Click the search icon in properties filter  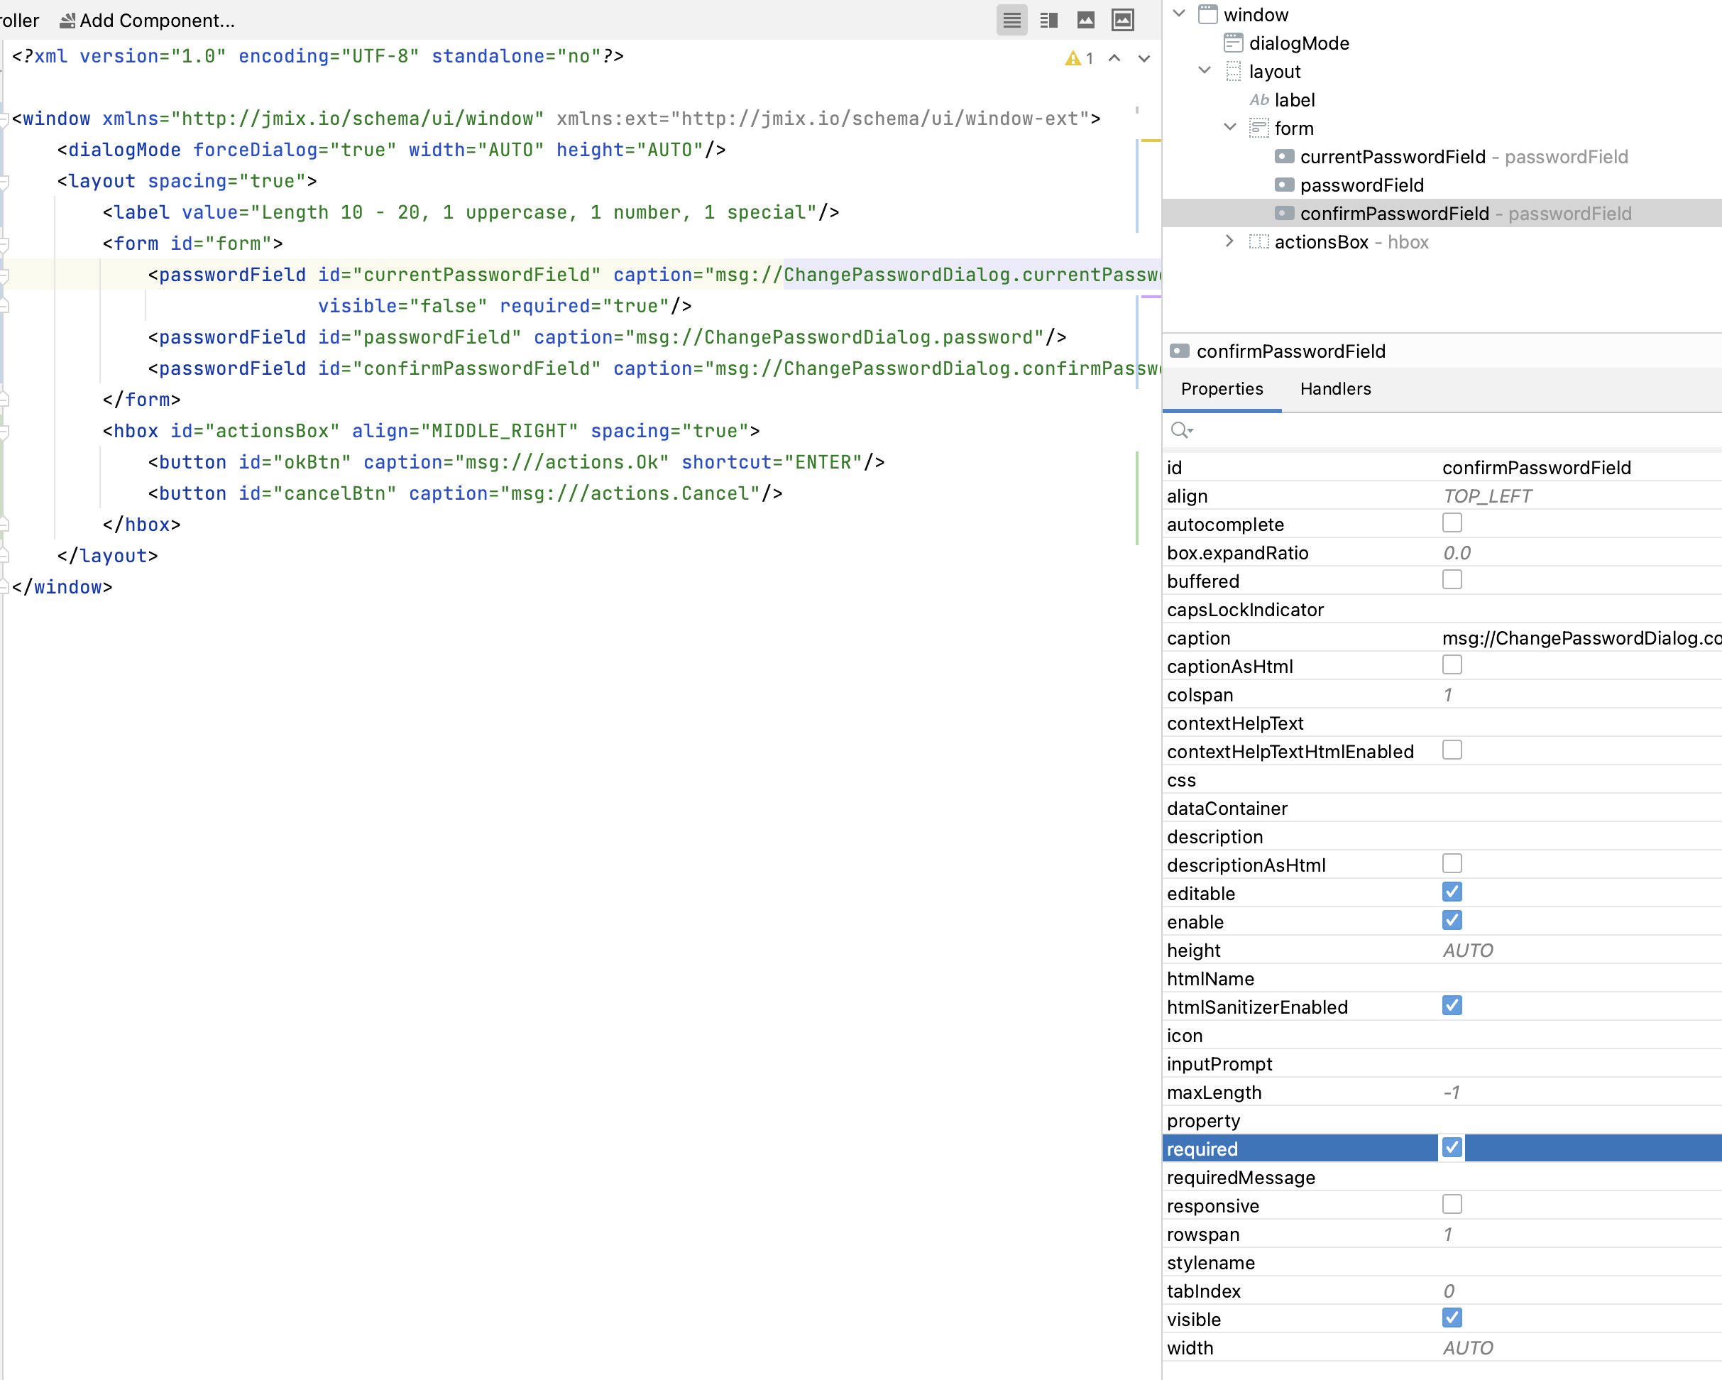tap(1180, 430)
